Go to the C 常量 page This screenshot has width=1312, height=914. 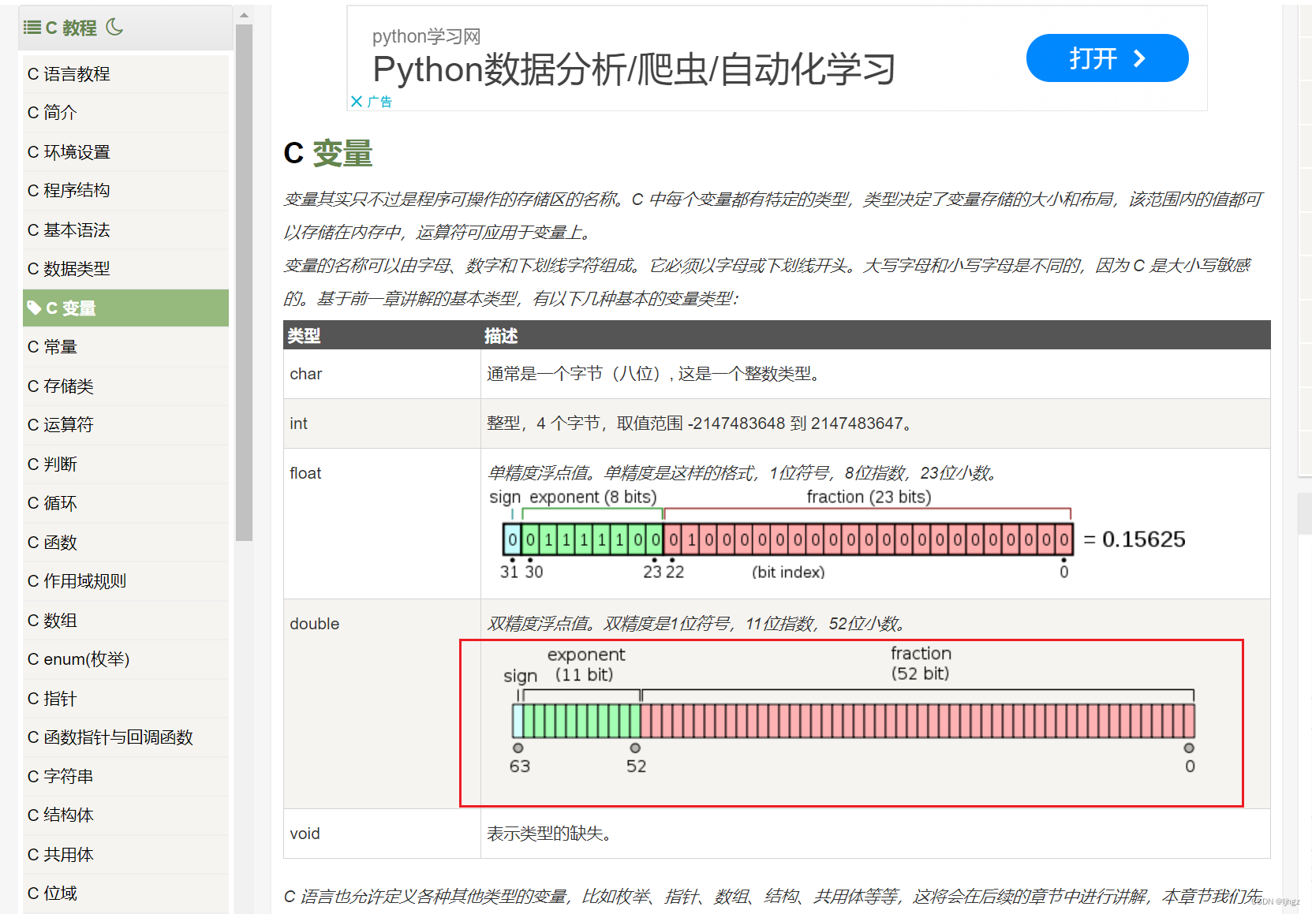(x=52, y=346)
